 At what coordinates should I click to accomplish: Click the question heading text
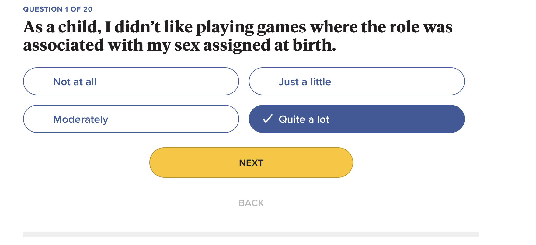[237, 36]
